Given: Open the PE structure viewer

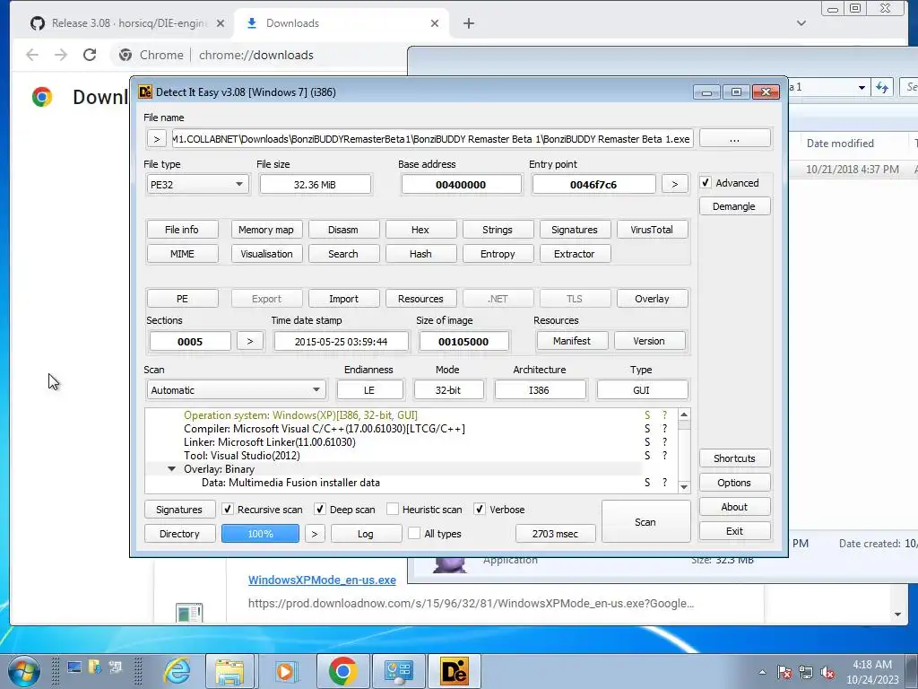Looking at the screenshot, I should pos(182,298).
